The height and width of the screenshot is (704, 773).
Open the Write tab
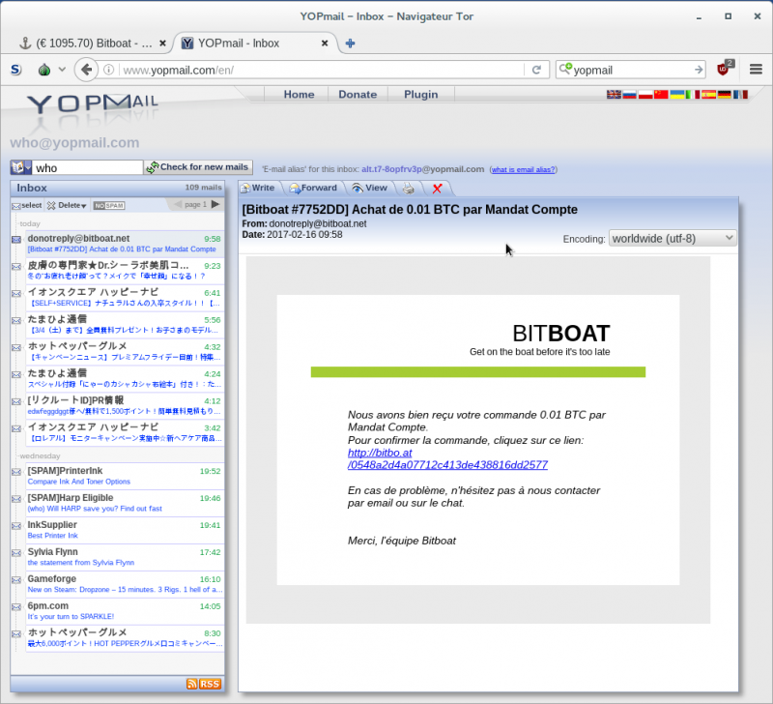coord(258,188)
